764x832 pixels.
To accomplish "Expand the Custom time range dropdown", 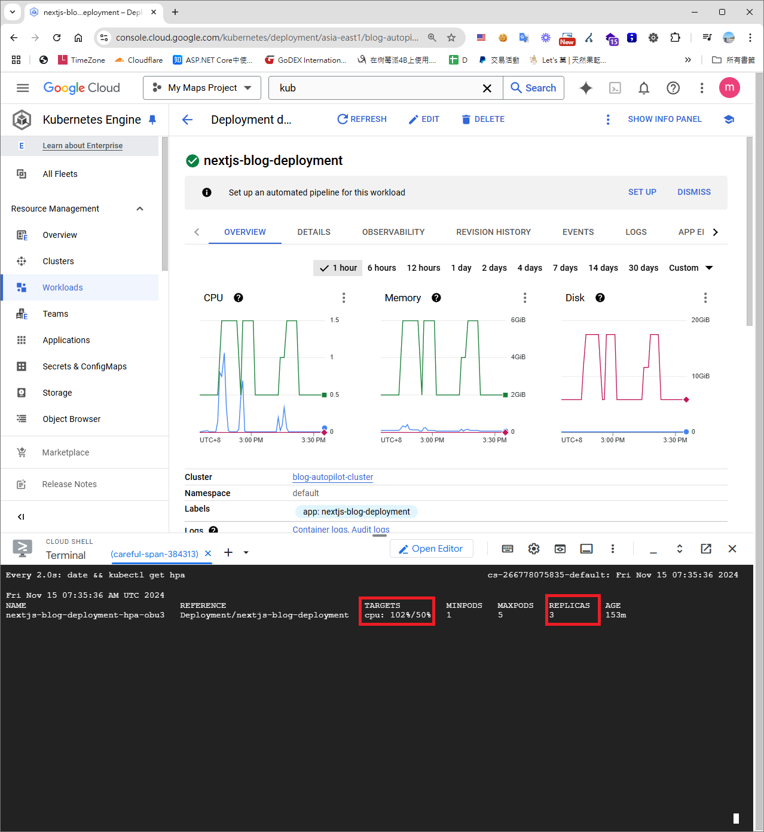I will click(x=690, y=268).
